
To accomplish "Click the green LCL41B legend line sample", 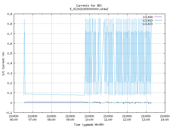I will tap(158, 20).
